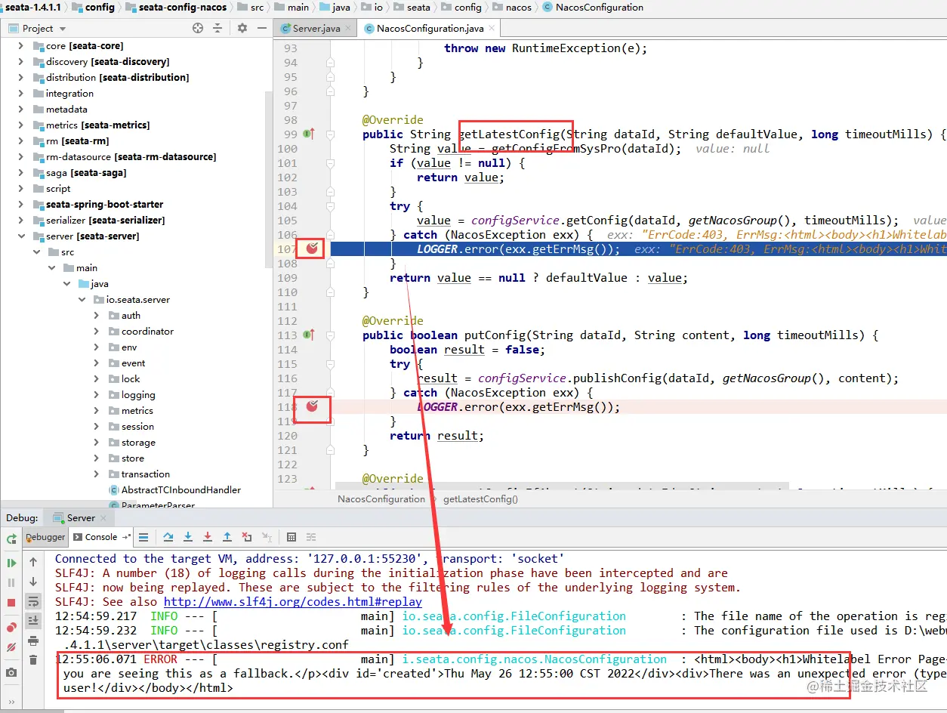Toggle breakpoint on line 107
This screenshot has height=713, width=947.
pyautogui.click(x=313, y=248)
